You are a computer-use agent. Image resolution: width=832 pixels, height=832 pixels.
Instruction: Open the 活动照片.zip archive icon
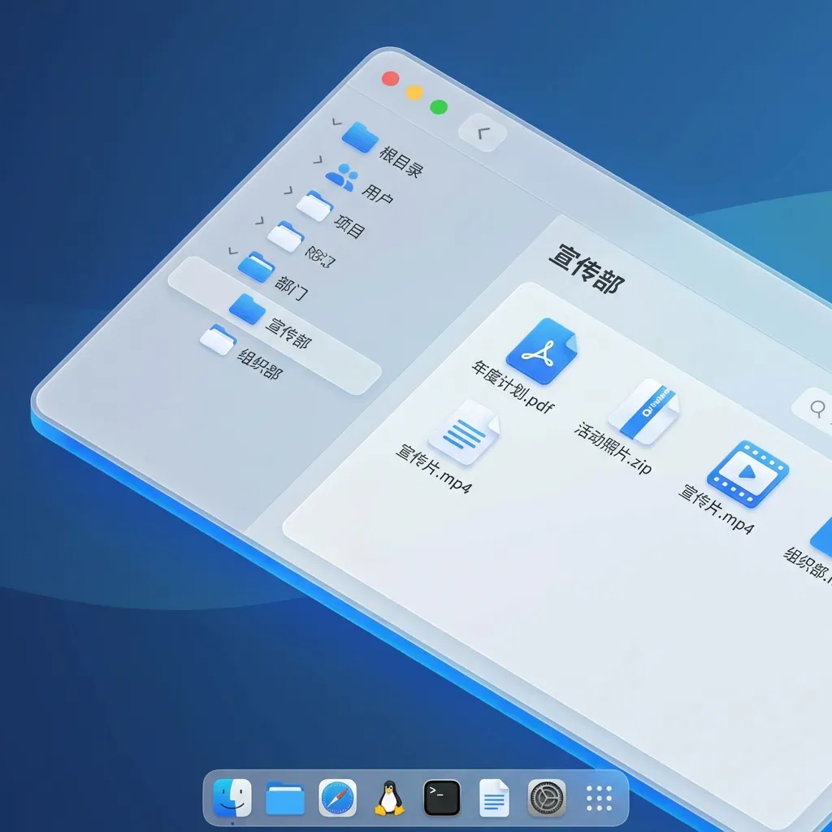coord(643,411)
